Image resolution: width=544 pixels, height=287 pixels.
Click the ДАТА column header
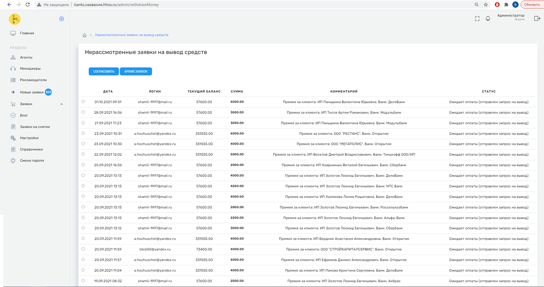pos(108,92)
